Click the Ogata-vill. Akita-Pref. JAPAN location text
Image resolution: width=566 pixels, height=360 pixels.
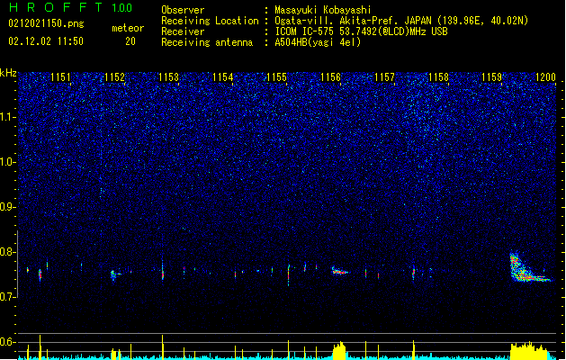401,21
